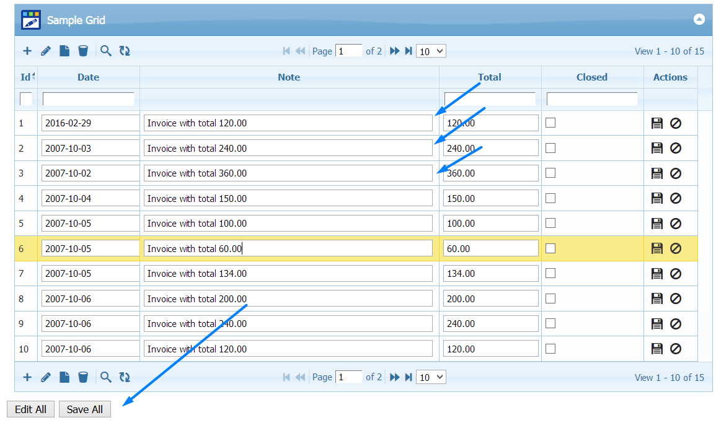The width and height of the screenshot is (716, 423).
Task: Open the top rows-per-page dropdown
Action: [x=431, y=51]
